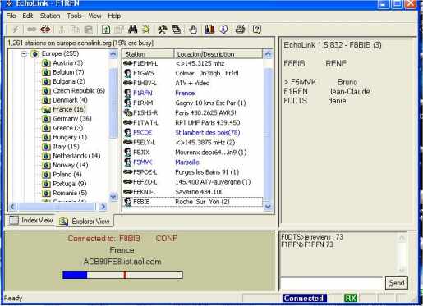Click F1RFN Jean-Claude in the conference list
Viewport: 423px width, 306px height.
click(327, 92)
